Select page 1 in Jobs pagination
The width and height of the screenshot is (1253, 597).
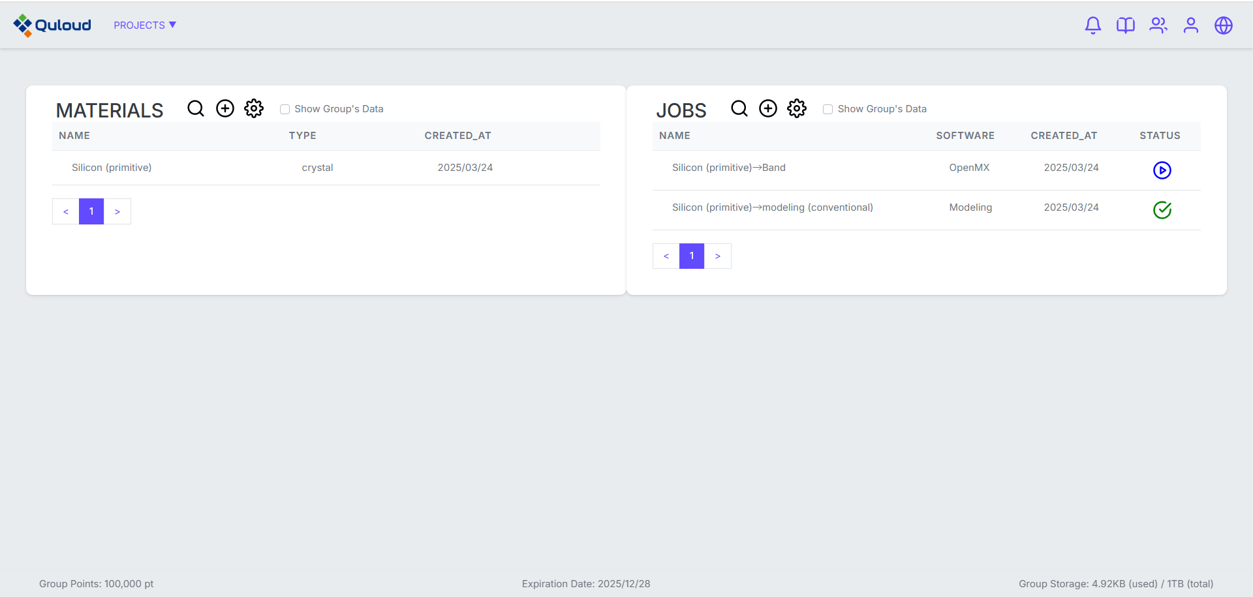point(692,256)
